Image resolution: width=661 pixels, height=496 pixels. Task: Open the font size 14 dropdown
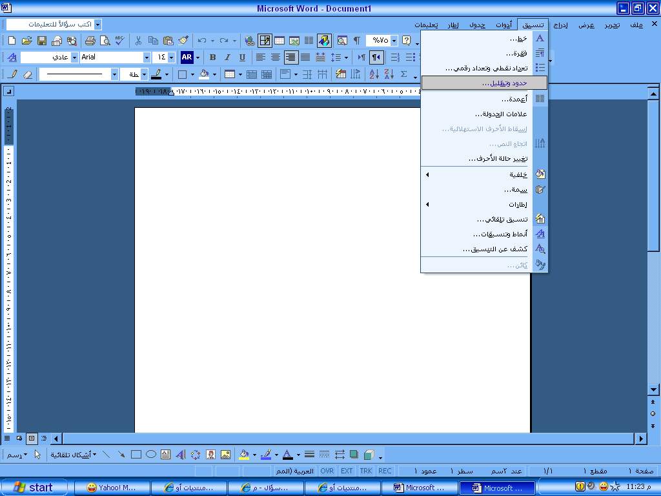(x=171, y=57)
